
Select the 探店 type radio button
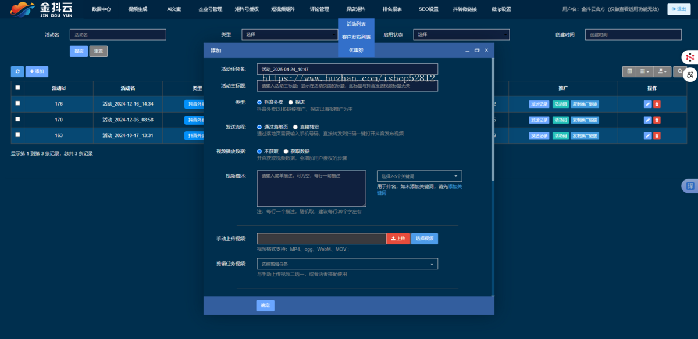(291, 102)
